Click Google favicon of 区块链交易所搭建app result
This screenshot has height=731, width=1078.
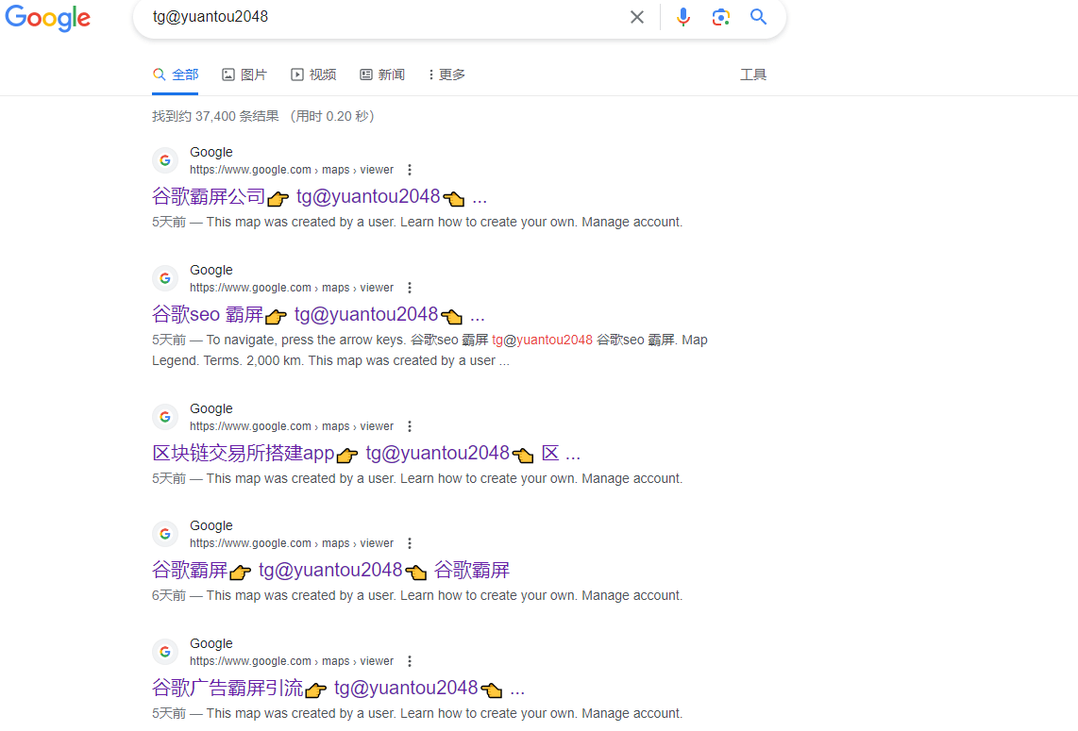coord(165,417)
